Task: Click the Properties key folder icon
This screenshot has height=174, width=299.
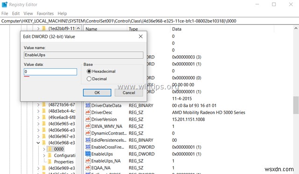Action: click(50, 161)
